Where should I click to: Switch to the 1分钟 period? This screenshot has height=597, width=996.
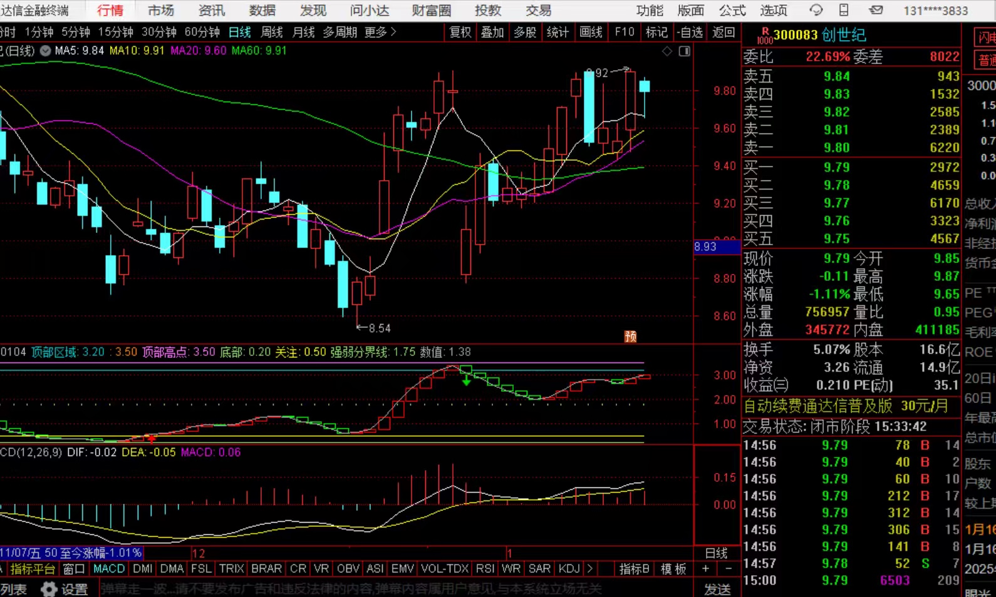pyautogui.click(x=39, y=32)
